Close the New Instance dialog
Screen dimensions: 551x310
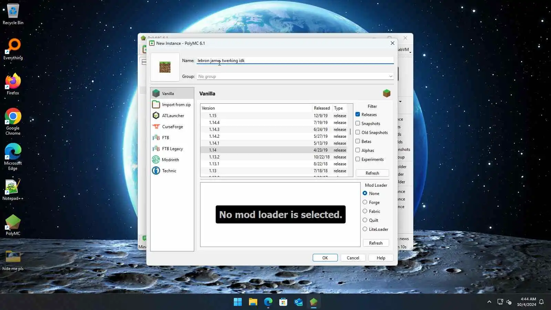392,43
